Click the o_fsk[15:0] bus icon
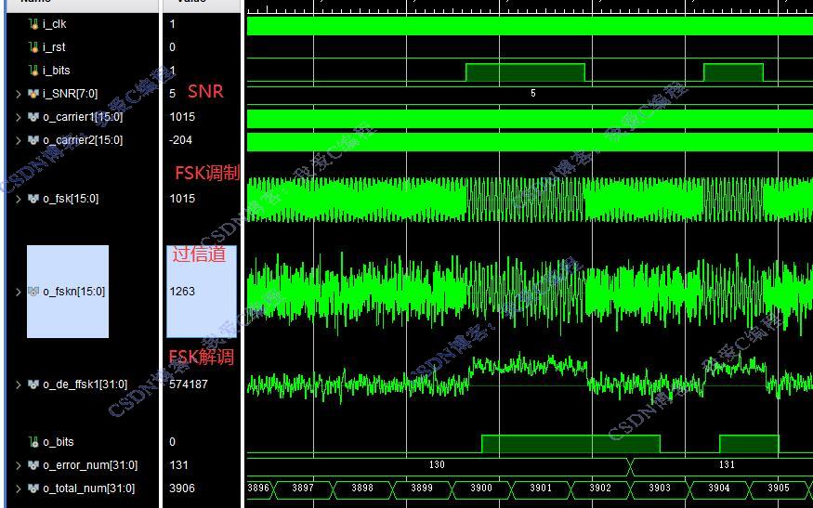The height and width of the screenshot is (508, 813). pos(33,199)
